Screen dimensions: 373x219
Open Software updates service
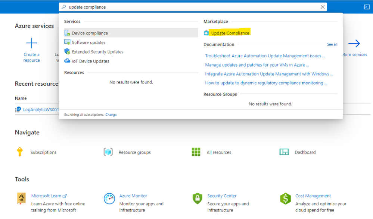88,42
